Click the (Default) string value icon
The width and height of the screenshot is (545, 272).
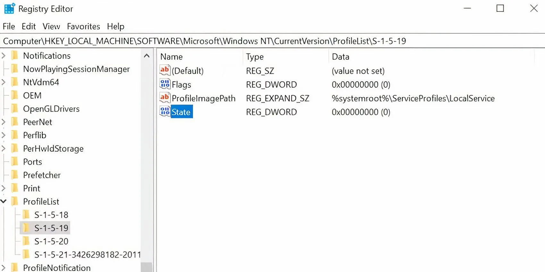point(165,70)
